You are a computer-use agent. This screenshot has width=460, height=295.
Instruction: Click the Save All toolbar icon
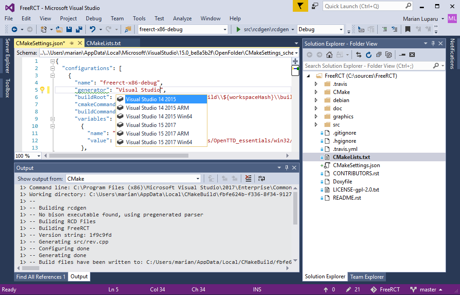(x=79, y=29)
